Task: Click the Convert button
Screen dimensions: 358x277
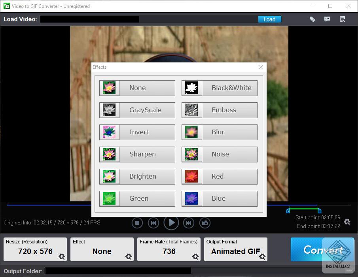Action: tap(322, 249)
